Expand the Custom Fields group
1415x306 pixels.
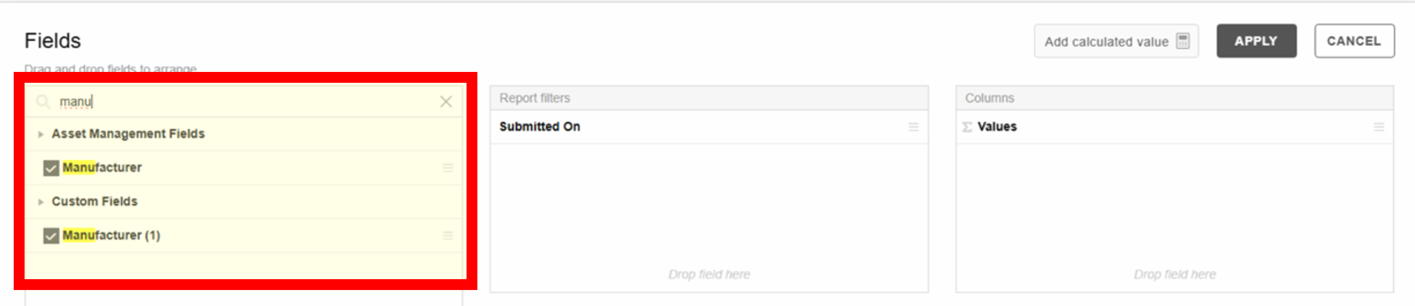(41, 202)
